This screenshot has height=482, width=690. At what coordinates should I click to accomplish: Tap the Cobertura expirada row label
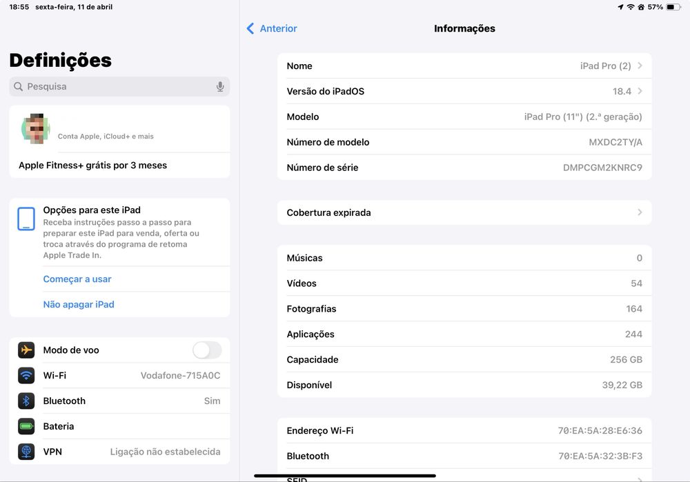point(328,212)
